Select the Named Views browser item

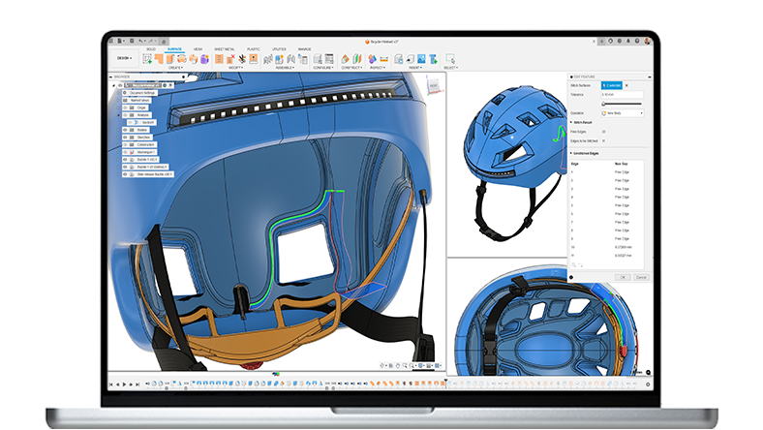tap(139, 101)
